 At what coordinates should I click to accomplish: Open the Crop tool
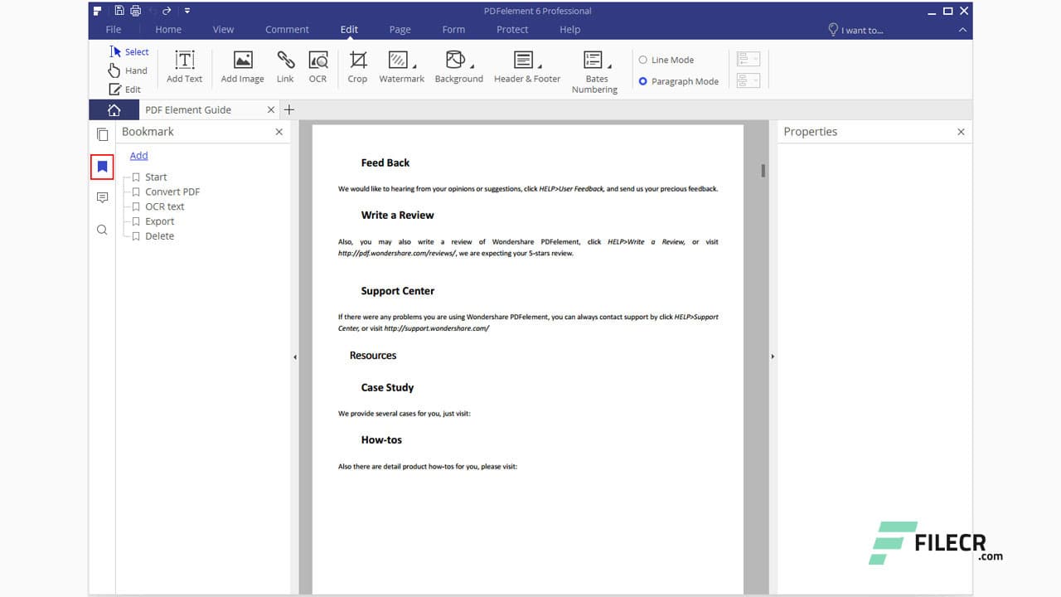click(x=357, y=66)
